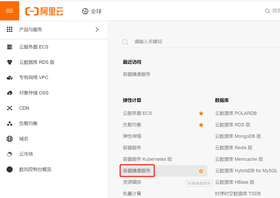Open 云服务器 ECS under 弹性计算
280x198 pixels.
pyautogui.click(x=137, y=113)
